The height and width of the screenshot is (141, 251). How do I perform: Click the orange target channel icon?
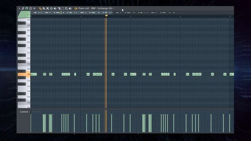pos(76,9)
